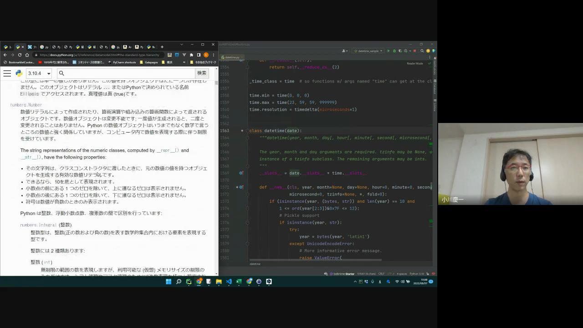Open the 3.10.4 version dropdown
The image size is (583, 328).
(x=39, y=73)
